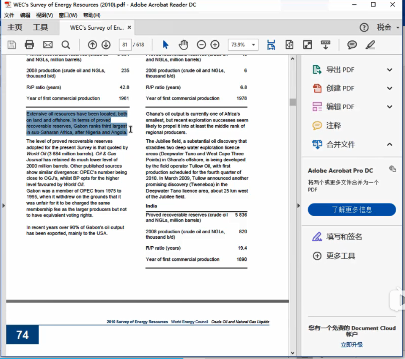Click the highlighted Gabon paragraph text
The height and width of the screenshot is (359, 405).
(x=77, y=123)
